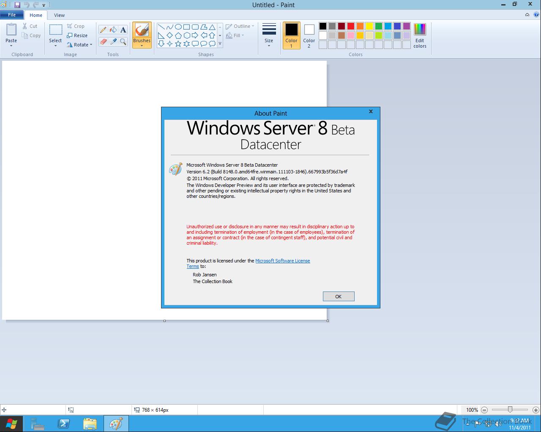Select the Pencil tool
Screen dimensions: 541x432
[x=103, y=30]
